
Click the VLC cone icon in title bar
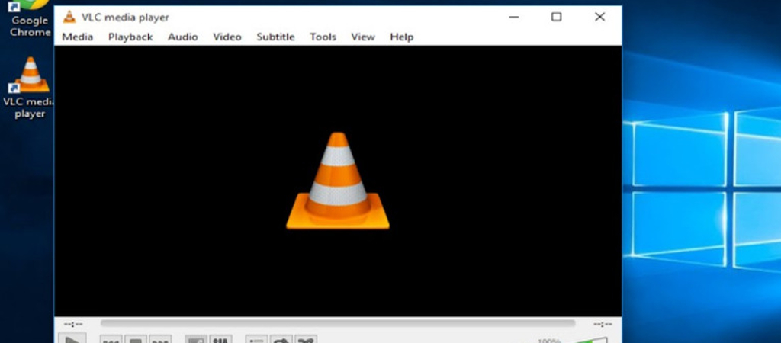tap(69, 17)
